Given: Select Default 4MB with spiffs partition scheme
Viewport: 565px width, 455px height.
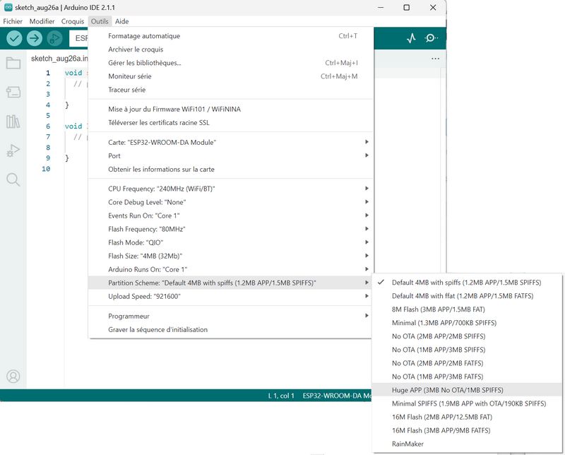Looking at the screenshot, I should (x=467, y=283).
